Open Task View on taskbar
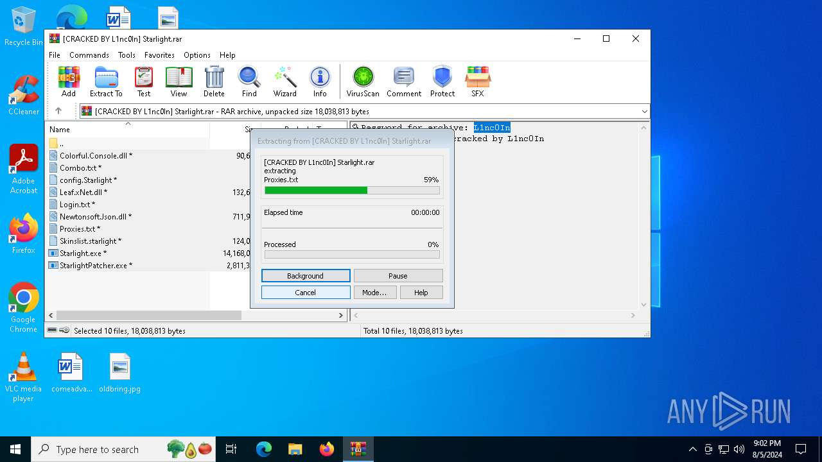This screenshot has height=462, width=822. [231, 449]
